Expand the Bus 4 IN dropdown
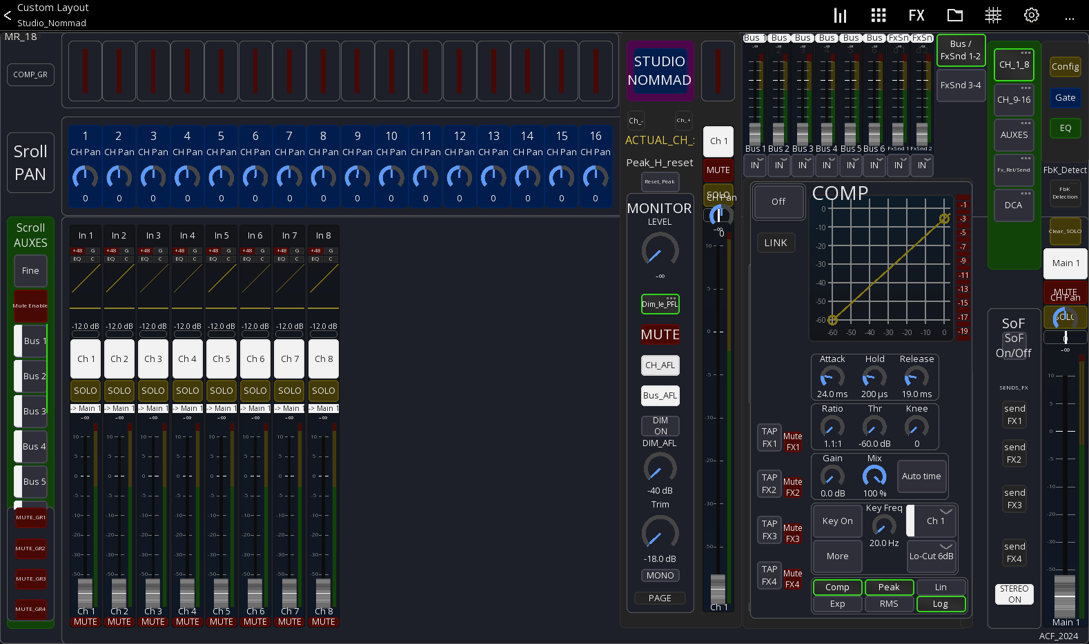Screen dimensions: 1089x644 [x=827, y=165]
